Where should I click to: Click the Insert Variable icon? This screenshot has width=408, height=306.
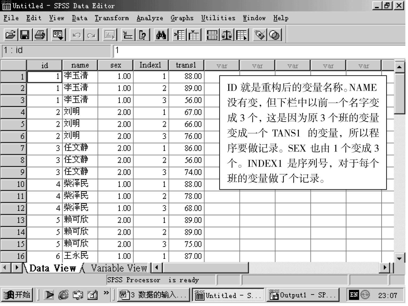pos(194,35)
